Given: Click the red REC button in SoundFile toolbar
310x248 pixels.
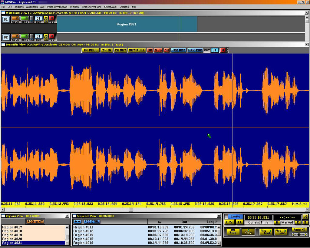Looking at the screenshot, I should [223, 50].
